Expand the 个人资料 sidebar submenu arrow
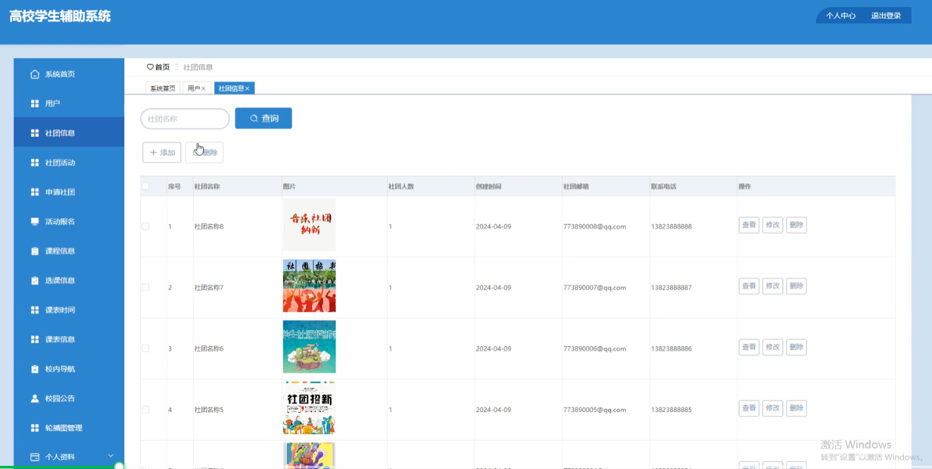Viewport: 932px width, 469px height. pos(111,456)
